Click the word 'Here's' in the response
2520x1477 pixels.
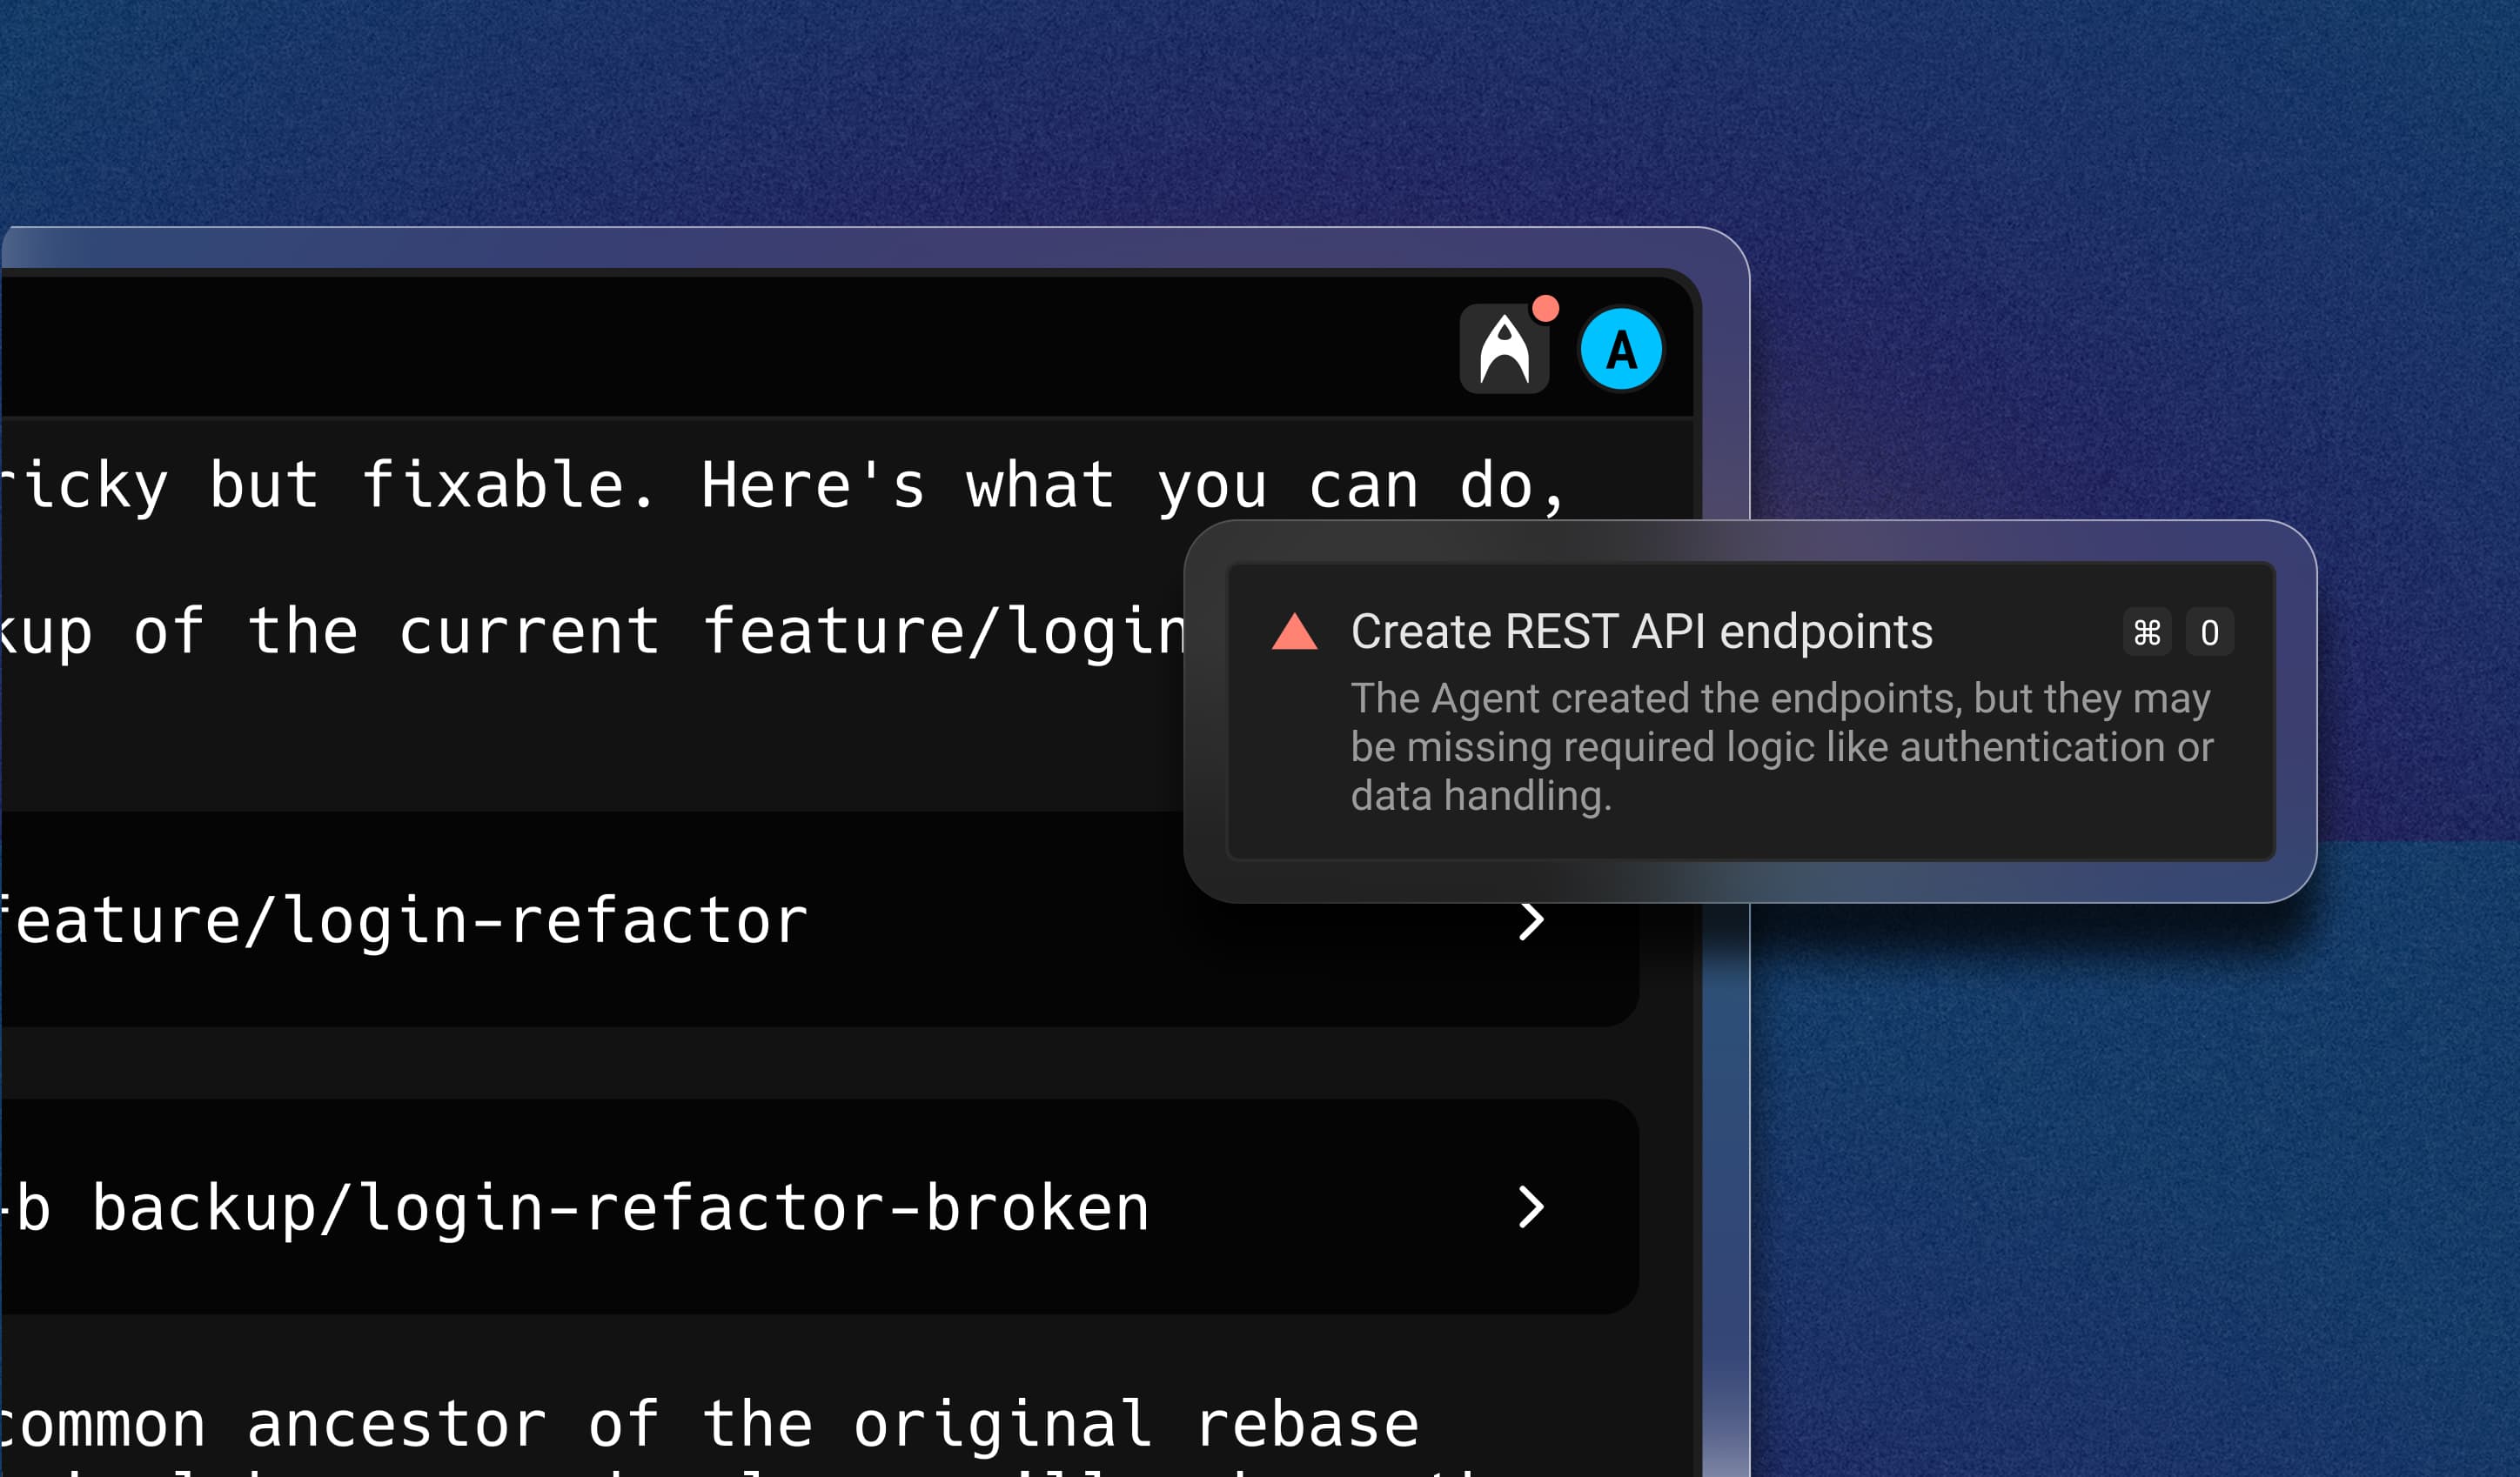point(812,486)
